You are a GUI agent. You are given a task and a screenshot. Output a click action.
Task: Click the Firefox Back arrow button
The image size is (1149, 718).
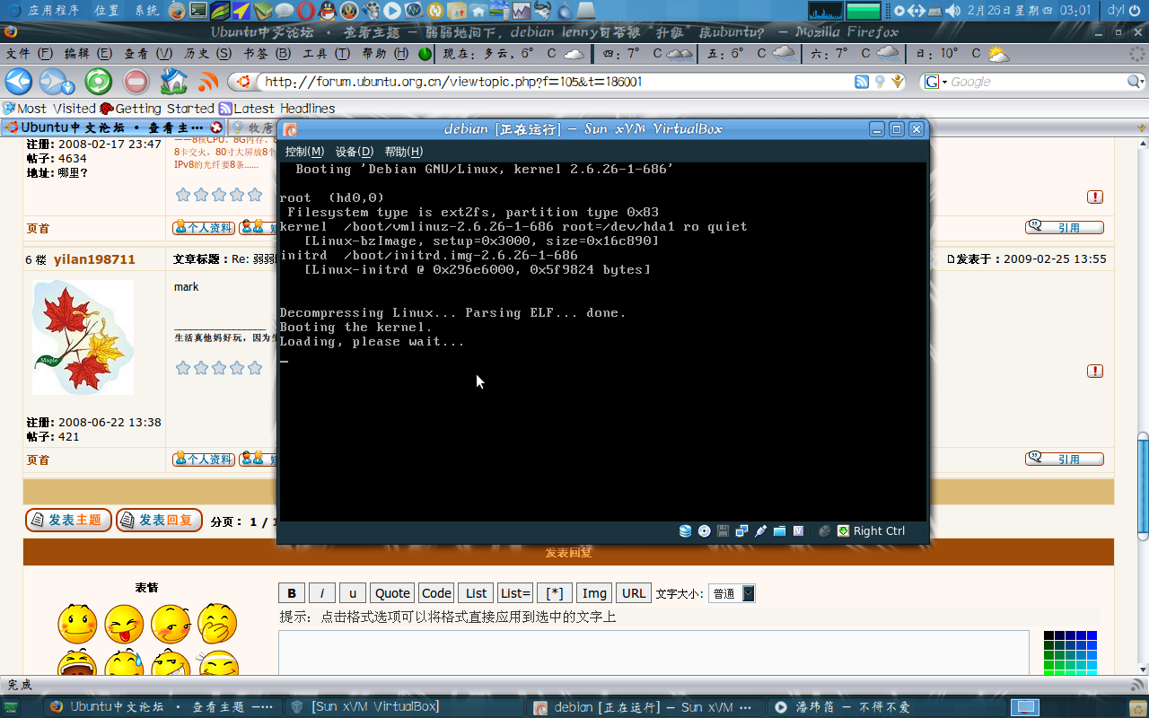19,82
